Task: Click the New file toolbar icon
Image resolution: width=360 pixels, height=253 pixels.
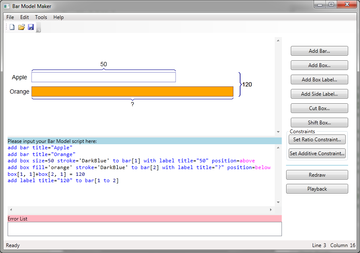Action: click(x=12, y=27)
